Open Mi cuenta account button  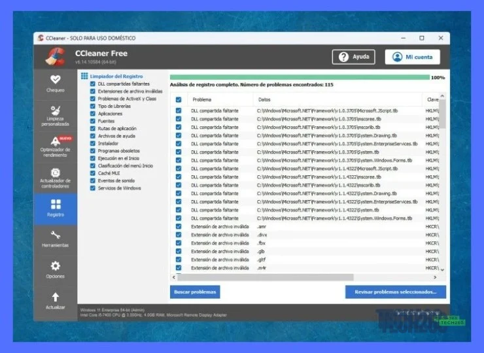(x=413, y=57)
